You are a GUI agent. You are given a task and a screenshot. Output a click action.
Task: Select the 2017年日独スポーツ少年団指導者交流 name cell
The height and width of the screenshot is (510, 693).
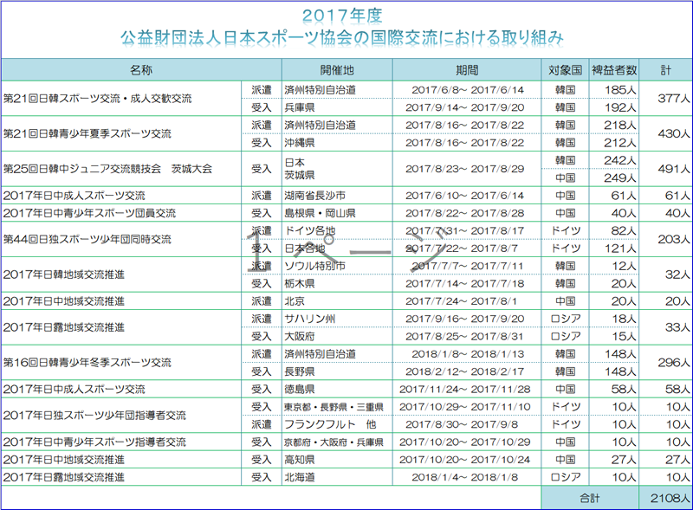pyautogui.click(x=121, y=416)
